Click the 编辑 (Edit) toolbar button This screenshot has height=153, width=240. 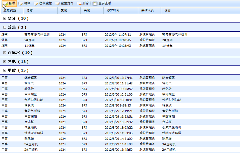coord(25,3)
